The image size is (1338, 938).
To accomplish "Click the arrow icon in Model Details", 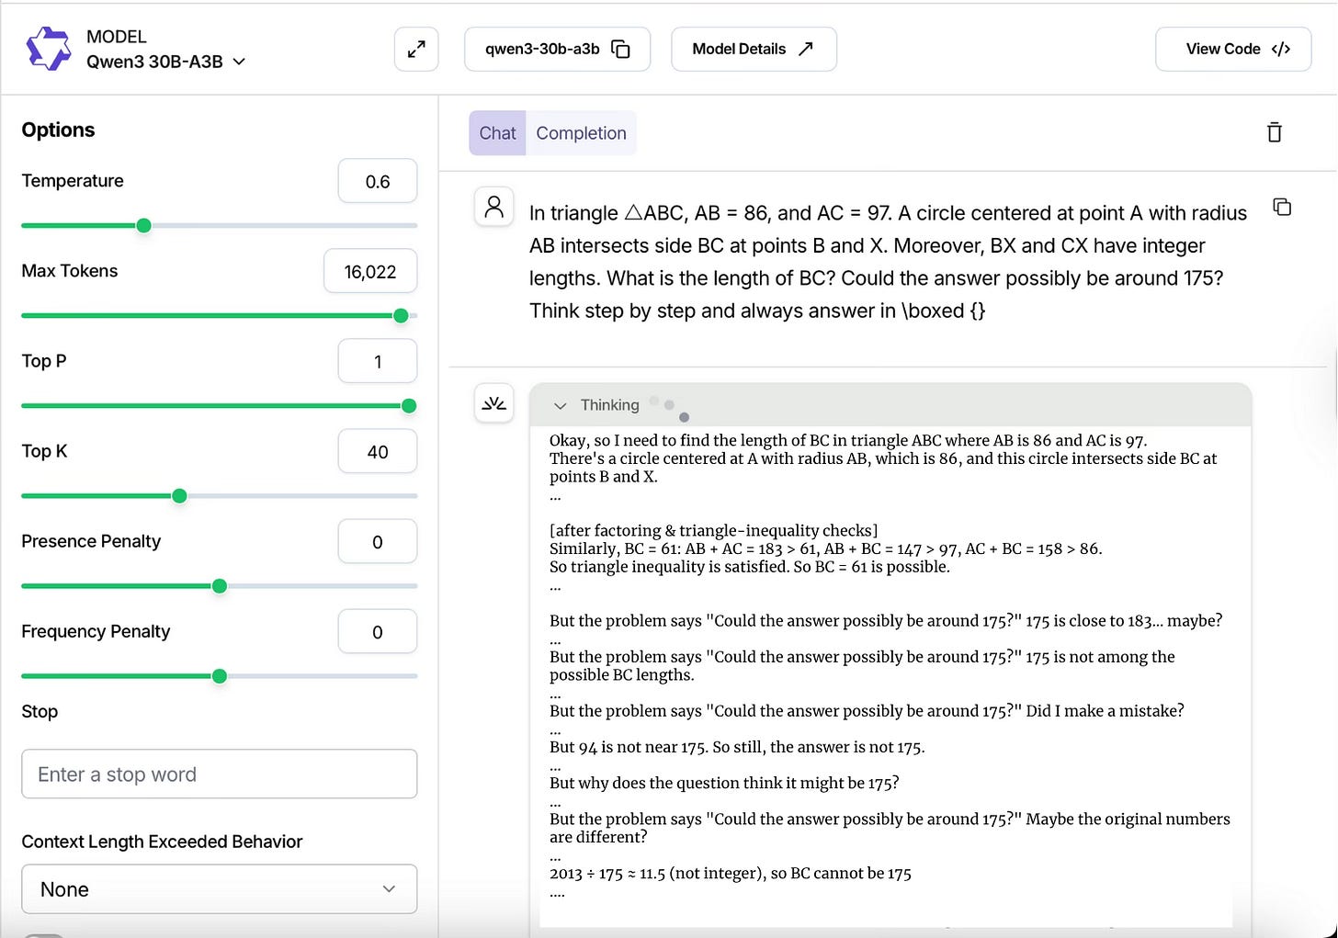I will point(806,49).
